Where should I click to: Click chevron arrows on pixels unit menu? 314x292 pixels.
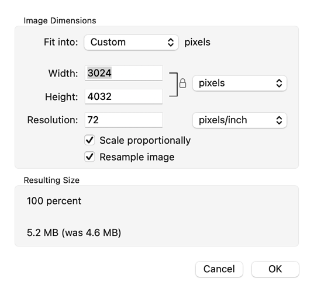[279, 83]
